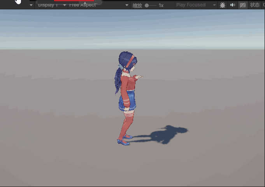This screenshot has width=265, height=187.
Task: Open the Free Aspect resolution dropdown
Action: tap(98, 5)
